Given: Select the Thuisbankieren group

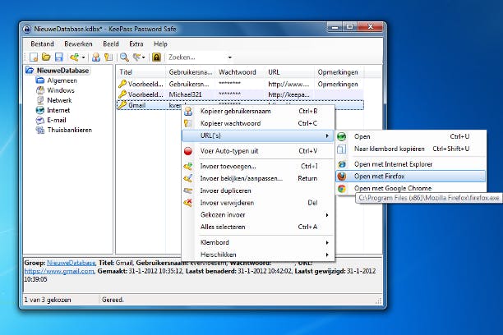Looking at the screenshot, I should [69, 131].
